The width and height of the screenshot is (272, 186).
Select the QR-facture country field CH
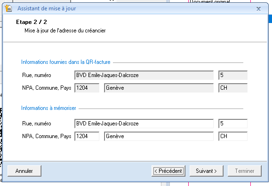pyautogui.click(x=233, y=88)
